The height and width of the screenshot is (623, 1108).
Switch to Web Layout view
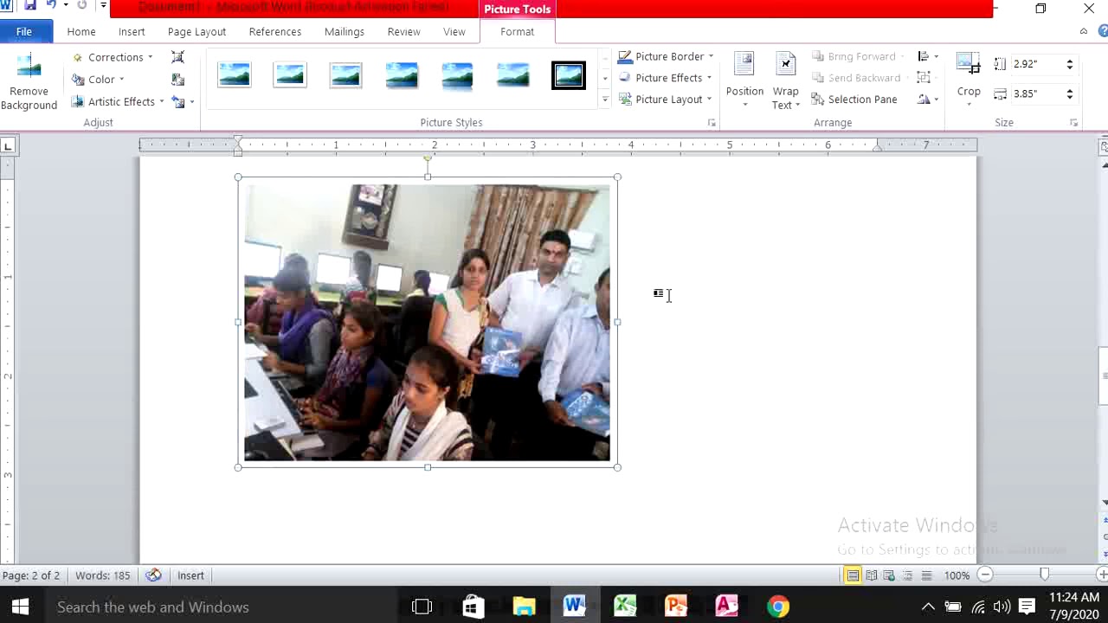click(889, 575)
